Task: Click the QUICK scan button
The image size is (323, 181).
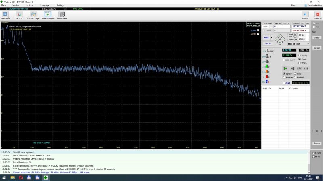Action: coord(267,43)
